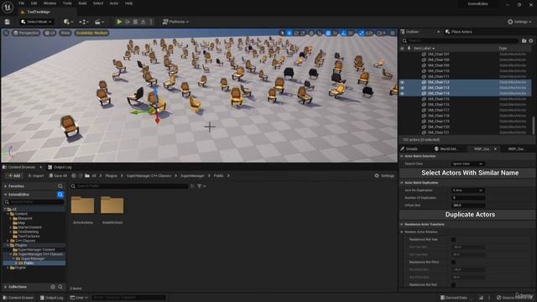Toggle world/local coordinate globe icon
The height and width of the screenshot is (302, 537).
coord(311,33)
